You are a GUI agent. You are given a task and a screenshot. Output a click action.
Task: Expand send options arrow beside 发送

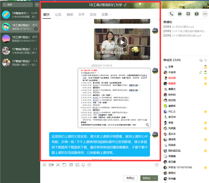click(x=155, y=178)
